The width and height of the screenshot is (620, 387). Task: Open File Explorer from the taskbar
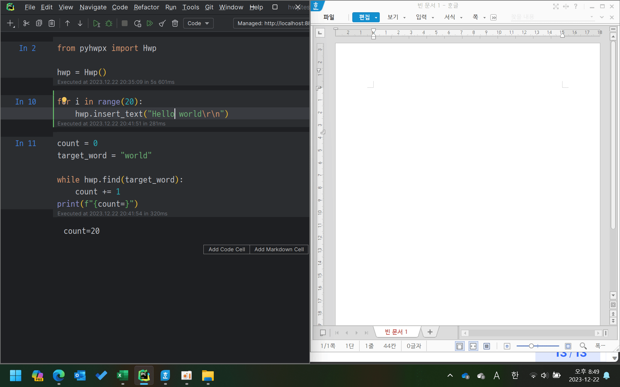coord(208,376)
